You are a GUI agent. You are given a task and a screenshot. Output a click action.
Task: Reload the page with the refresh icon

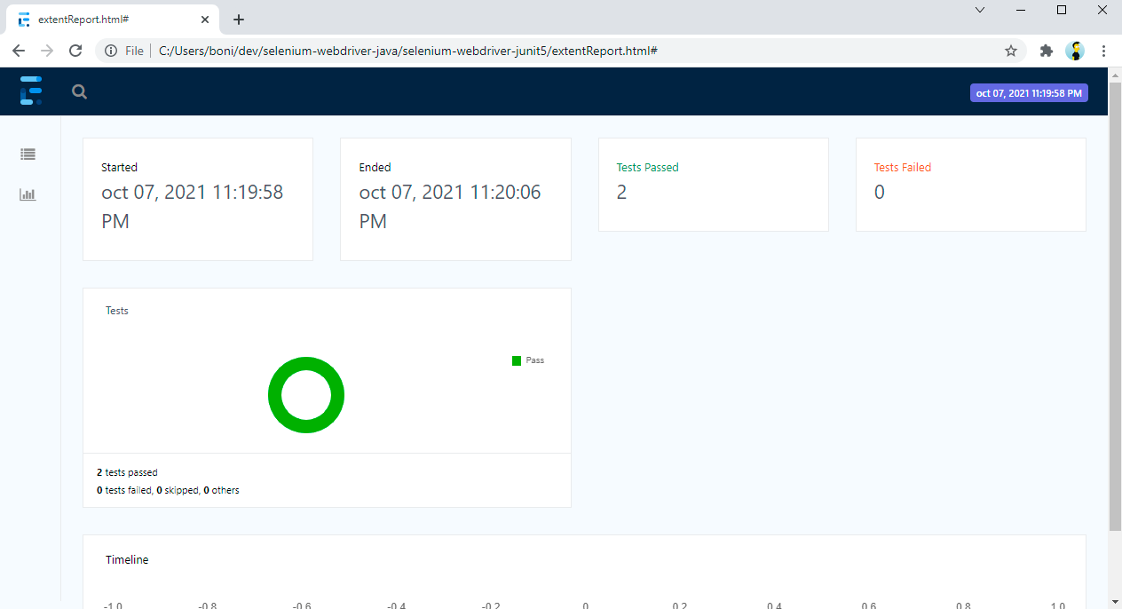(x=75, y=51)
